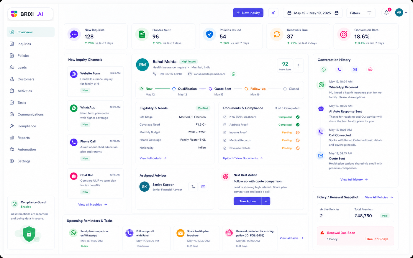Email advisor Sanjay Kapoor
413x258 pixels.
point(203,187)
